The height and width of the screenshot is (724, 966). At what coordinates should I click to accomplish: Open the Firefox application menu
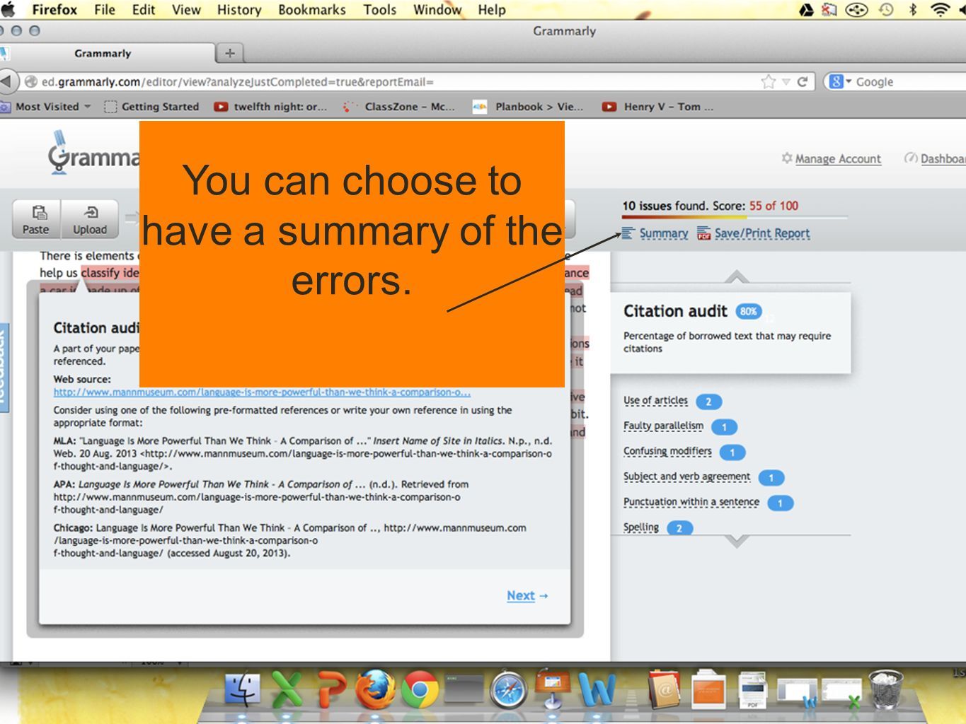point(54,10)
